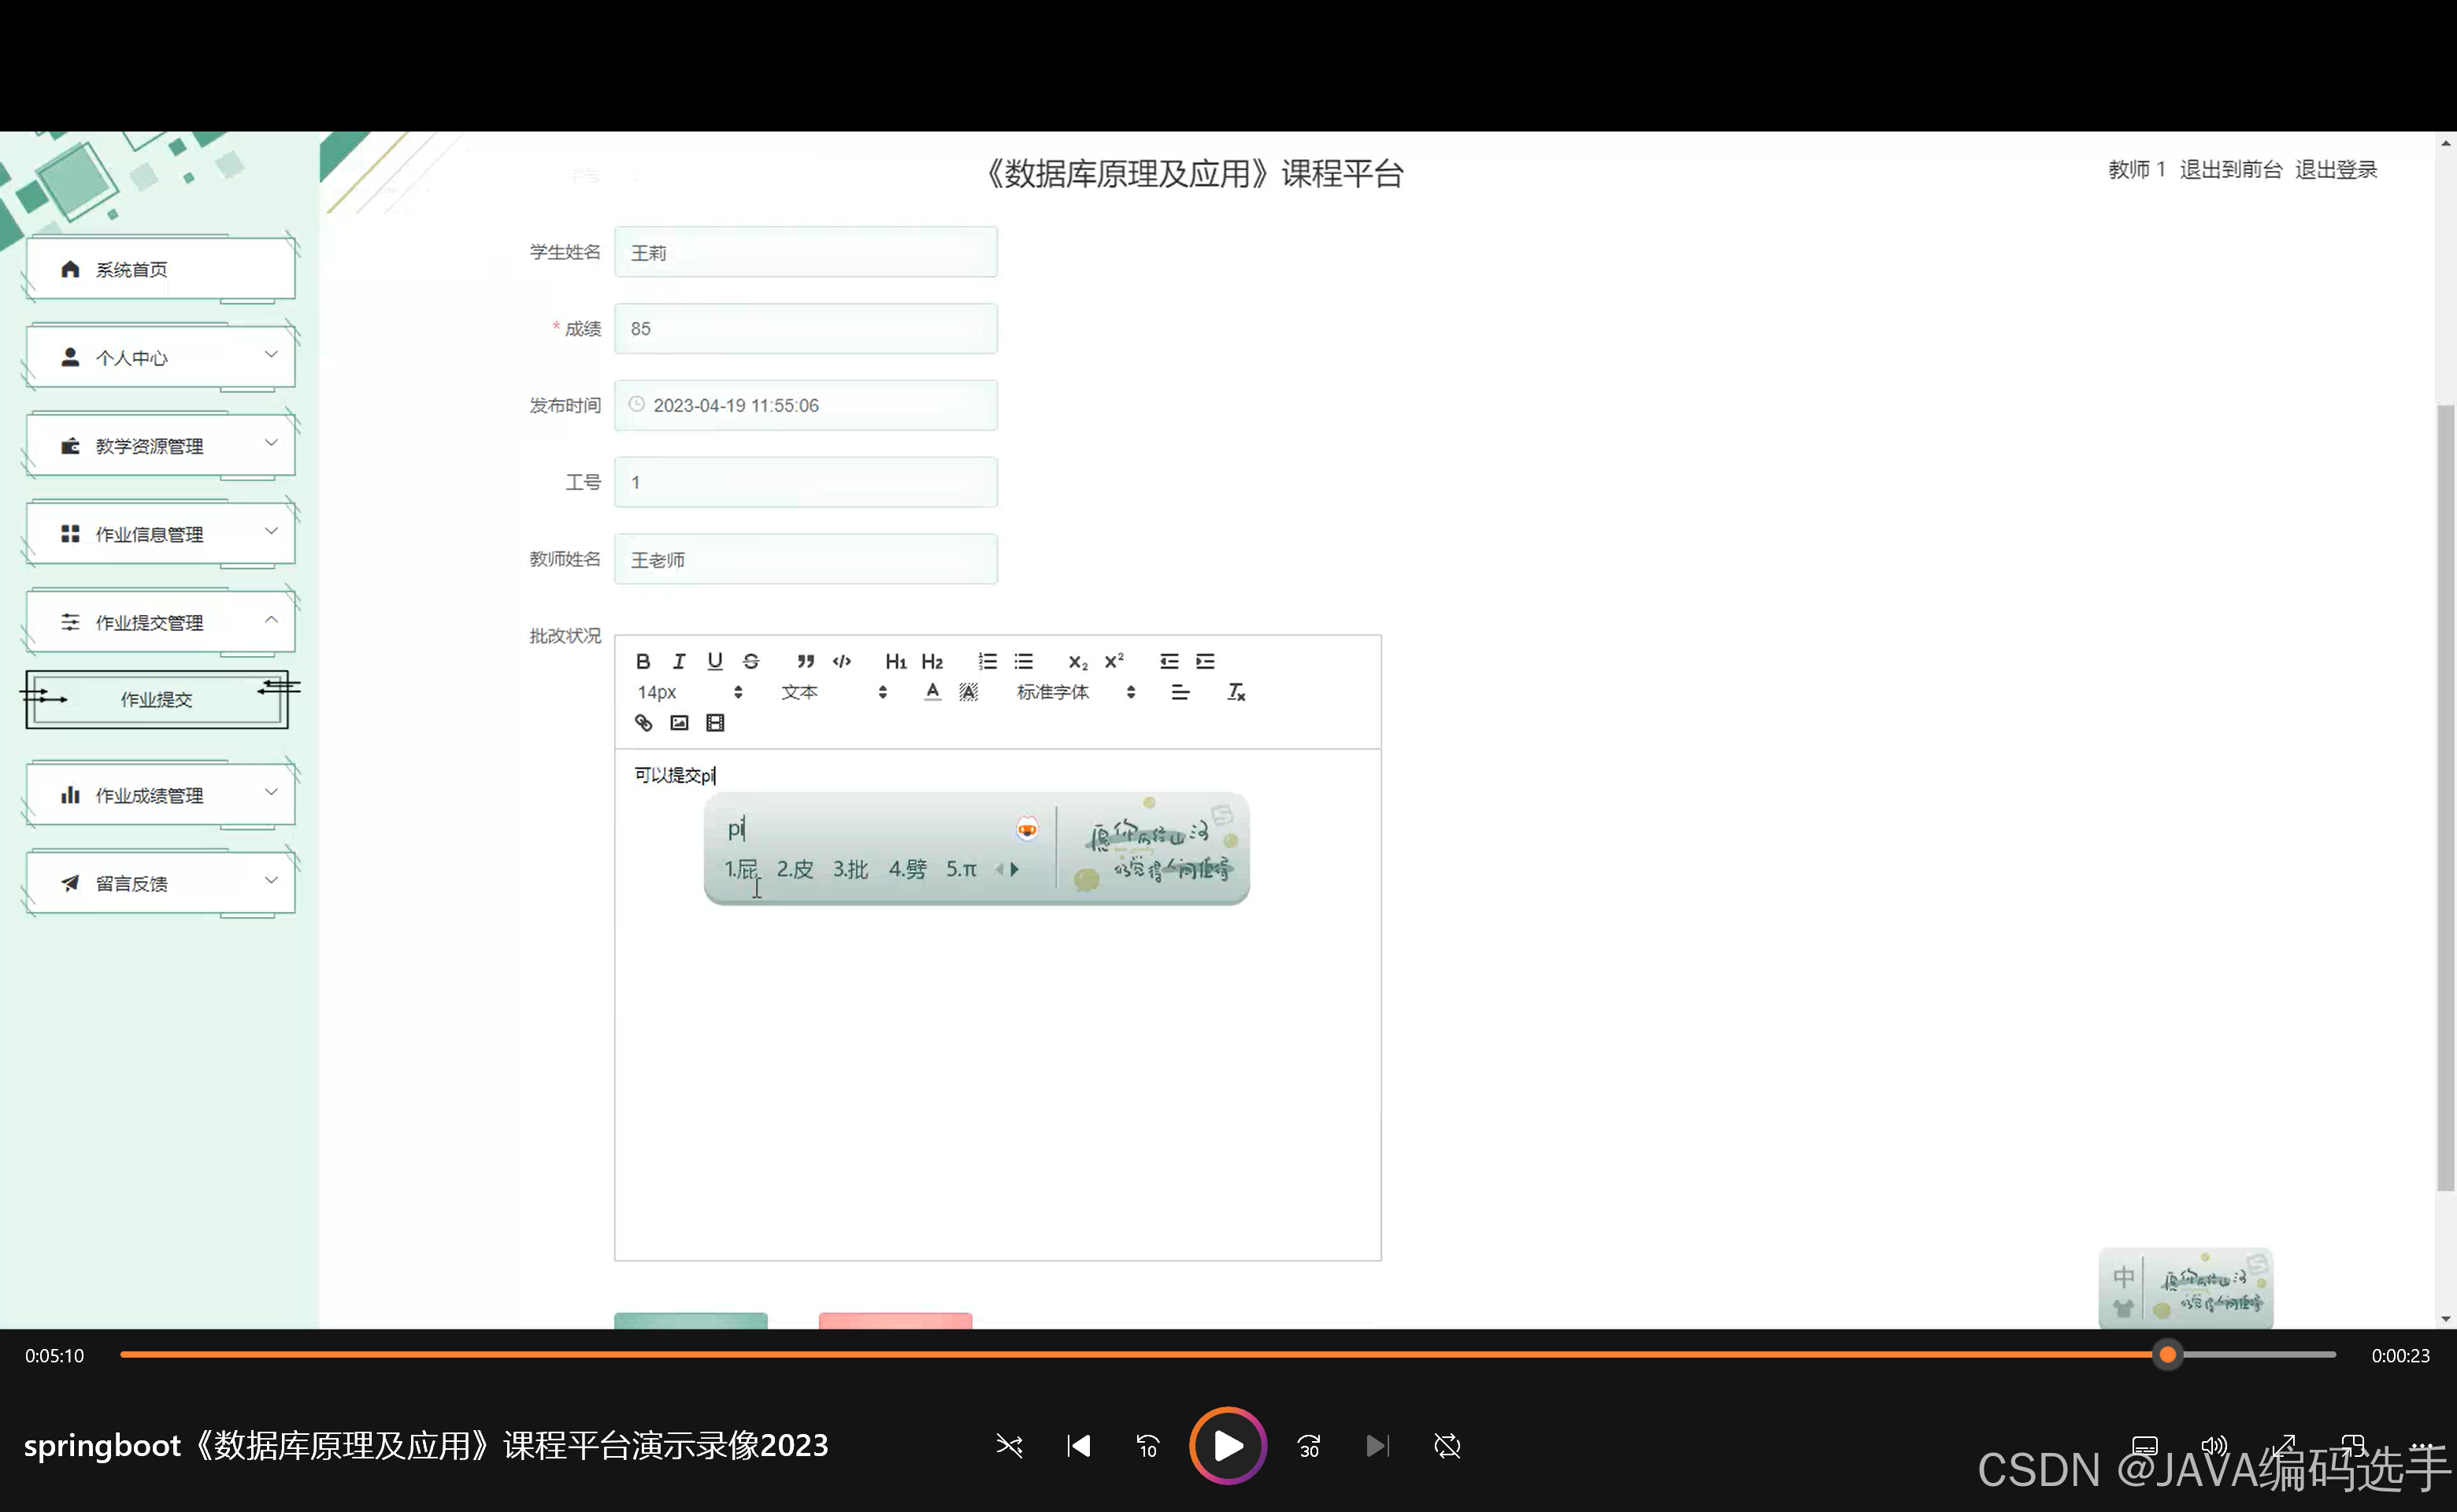This screenshot has height=1512, width=2457.
Task: Insert a code block in the editor
Action: click(842, 661)
